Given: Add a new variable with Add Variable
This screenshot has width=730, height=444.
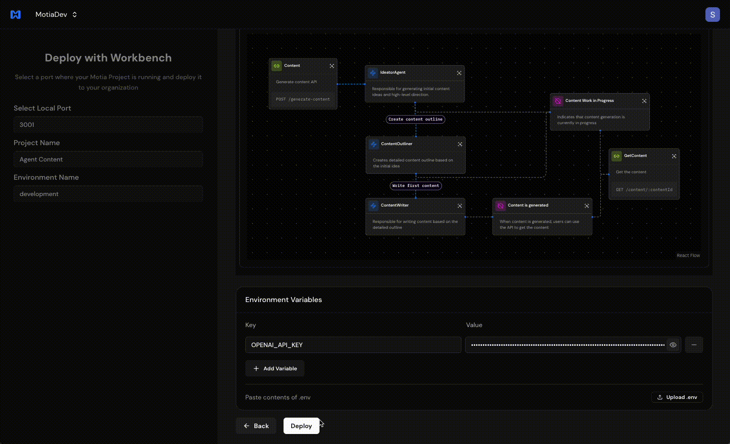Looking at the screenshot, I should tap(274, 368).
